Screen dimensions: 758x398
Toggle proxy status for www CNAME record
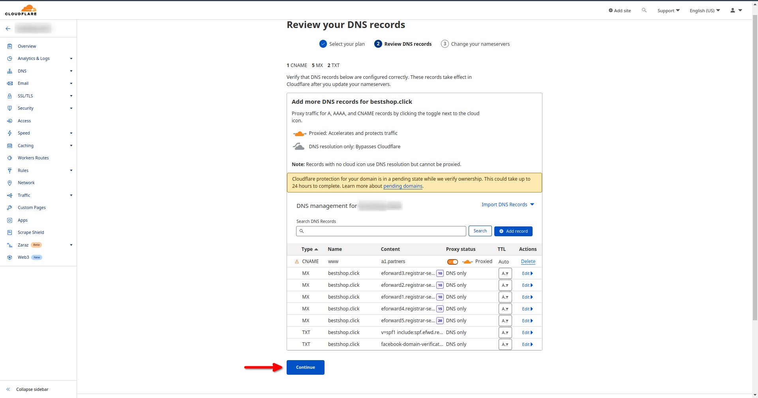click(x=452, y=262)
